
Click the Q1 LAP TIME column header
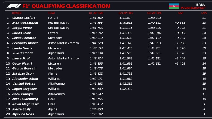[x=96, y=13]
